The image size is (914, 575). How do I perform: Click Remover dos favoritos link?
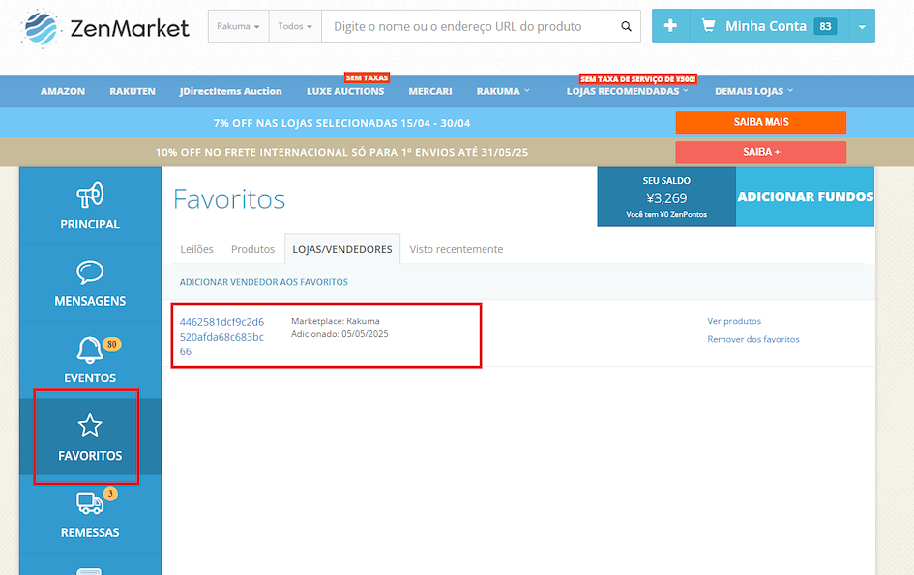pyautogui.click(x=753, y=339)
